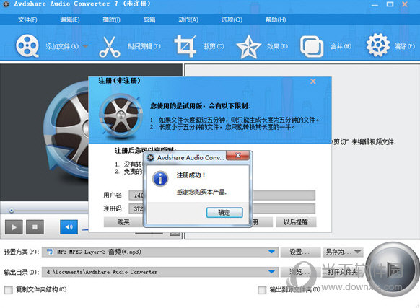Click the 合并(M) toolbar label
420x308 pixels.
coord(341,46)
